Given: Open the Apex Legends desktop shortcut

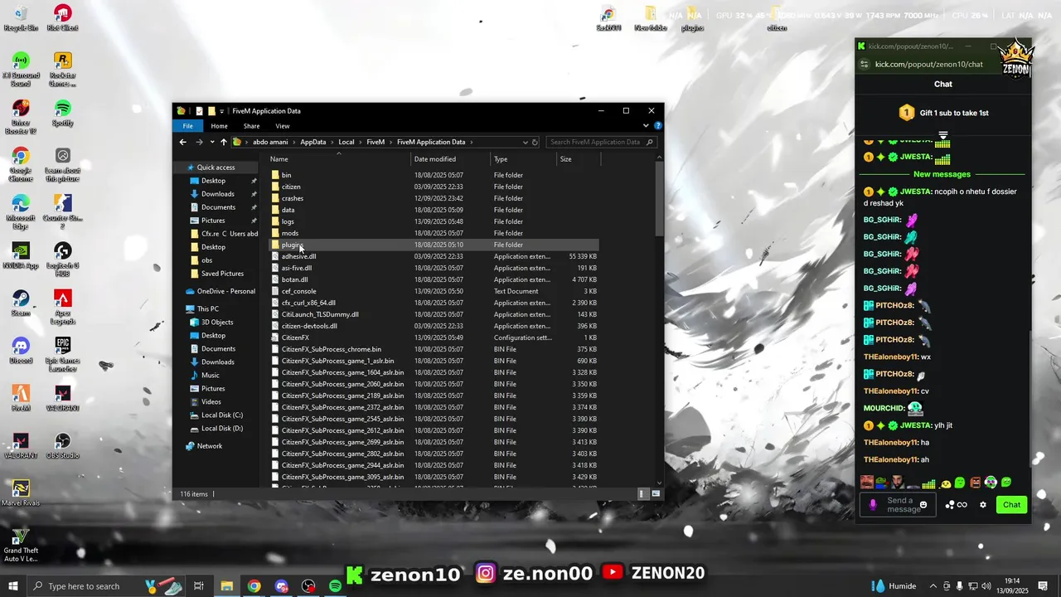Looking at the screenshot, I should click(x=62, y=307).
